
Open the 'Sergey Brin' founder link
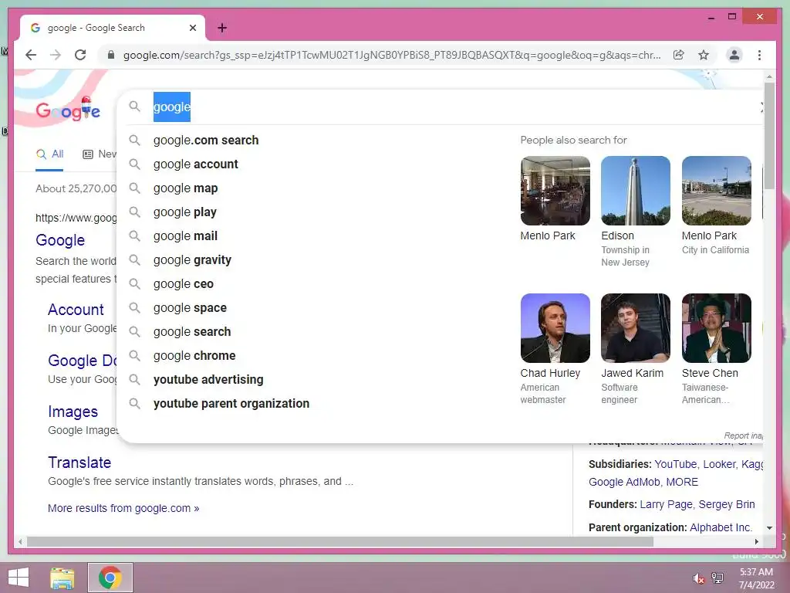[x=727, y=504]
